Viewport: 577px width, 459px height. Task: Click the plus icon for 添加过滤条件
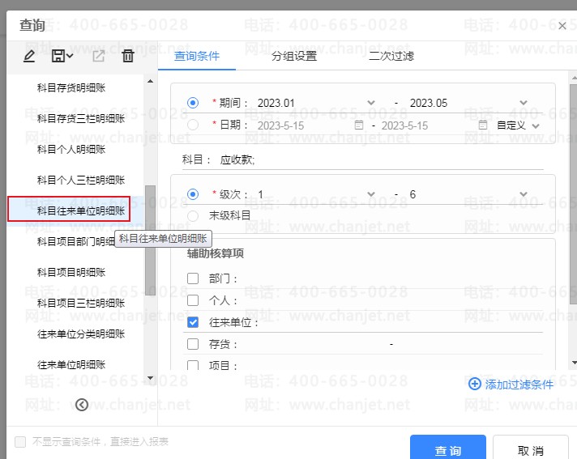pyautogui.click(x=474, y=384)
